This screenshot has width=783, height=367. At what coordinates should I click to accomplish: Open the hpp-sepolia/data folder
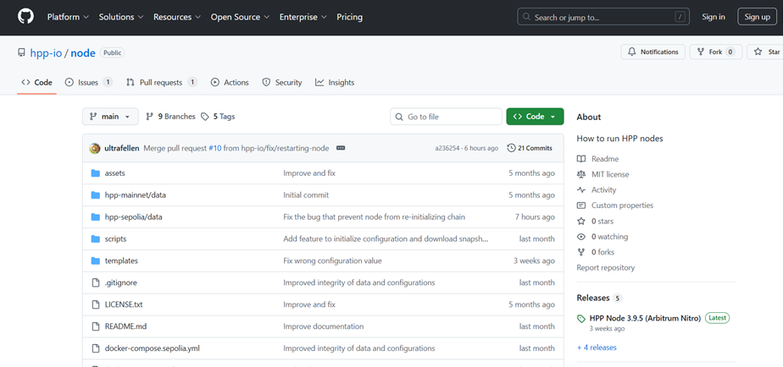tap(133, 216)
